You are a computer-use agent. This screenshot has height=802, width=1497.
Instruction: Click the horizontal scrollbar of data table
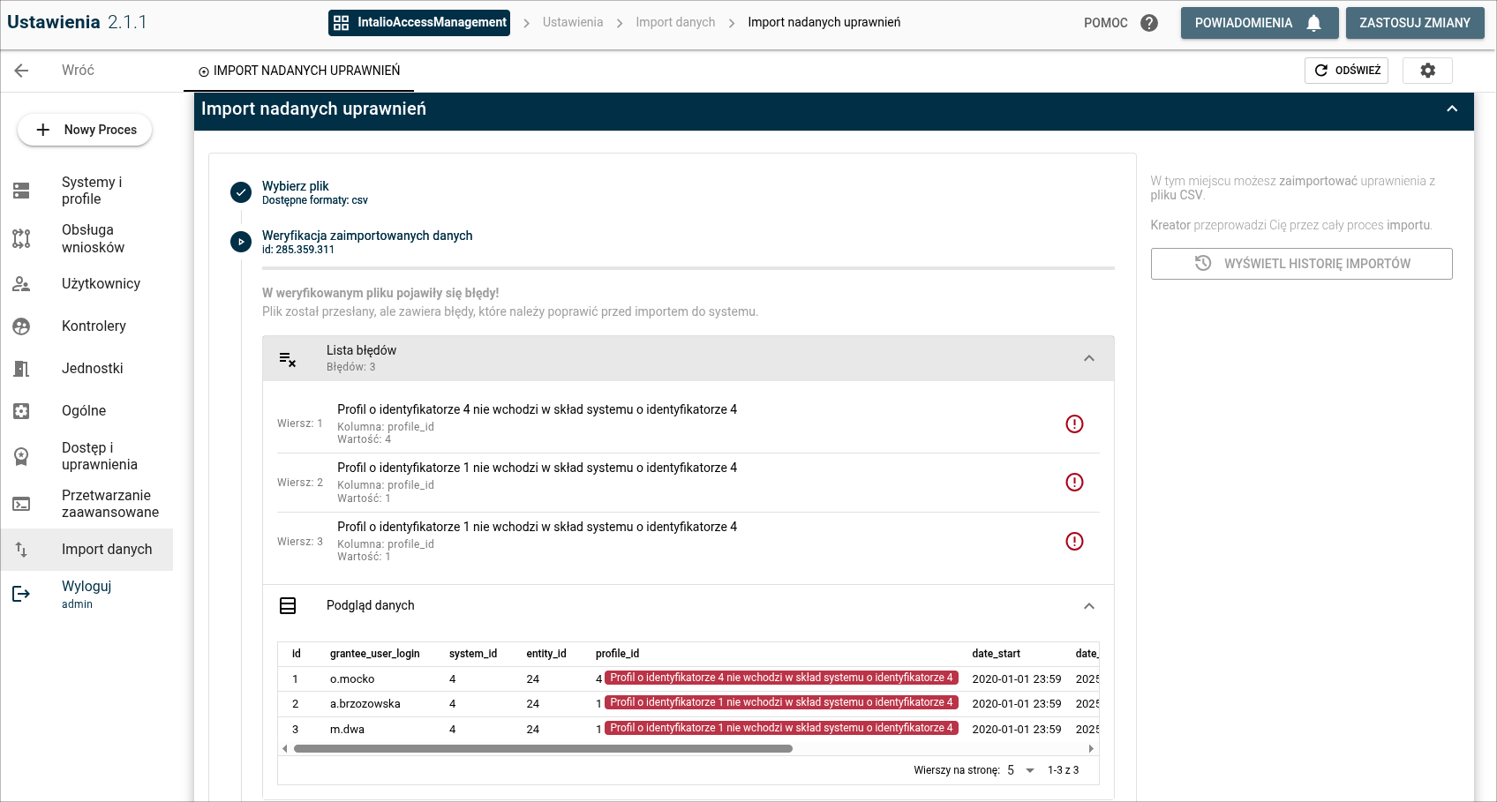543,749
